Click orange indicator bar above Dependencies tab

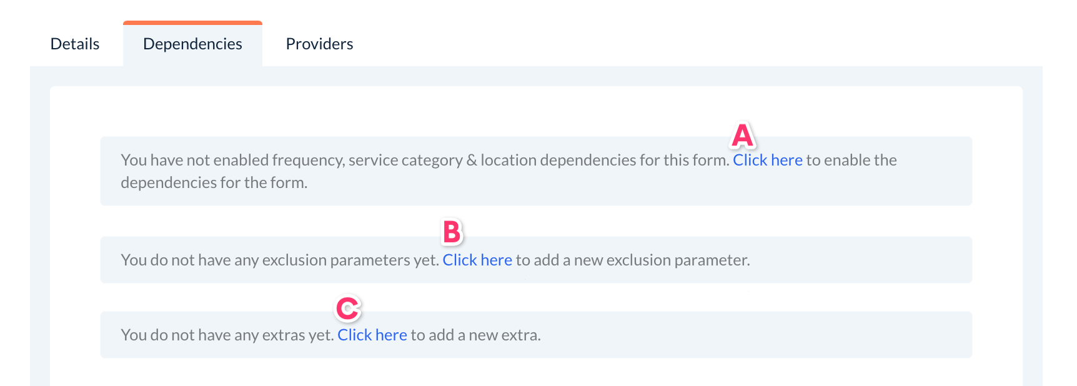pos(192,23)
